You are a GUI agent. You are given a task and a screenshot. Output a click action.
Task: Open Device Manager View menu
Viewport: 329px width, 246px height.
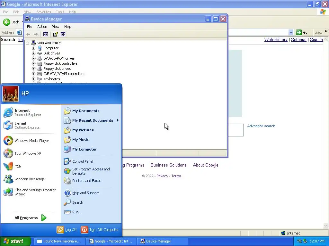pos(56,27)
